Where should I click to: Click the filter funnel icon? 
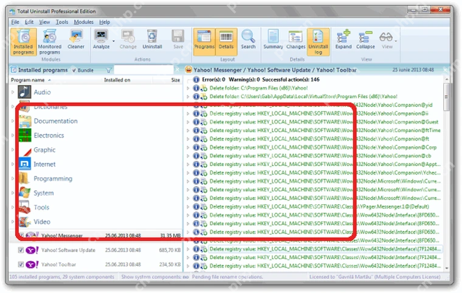pyautogui.click(x=109, y=70)
